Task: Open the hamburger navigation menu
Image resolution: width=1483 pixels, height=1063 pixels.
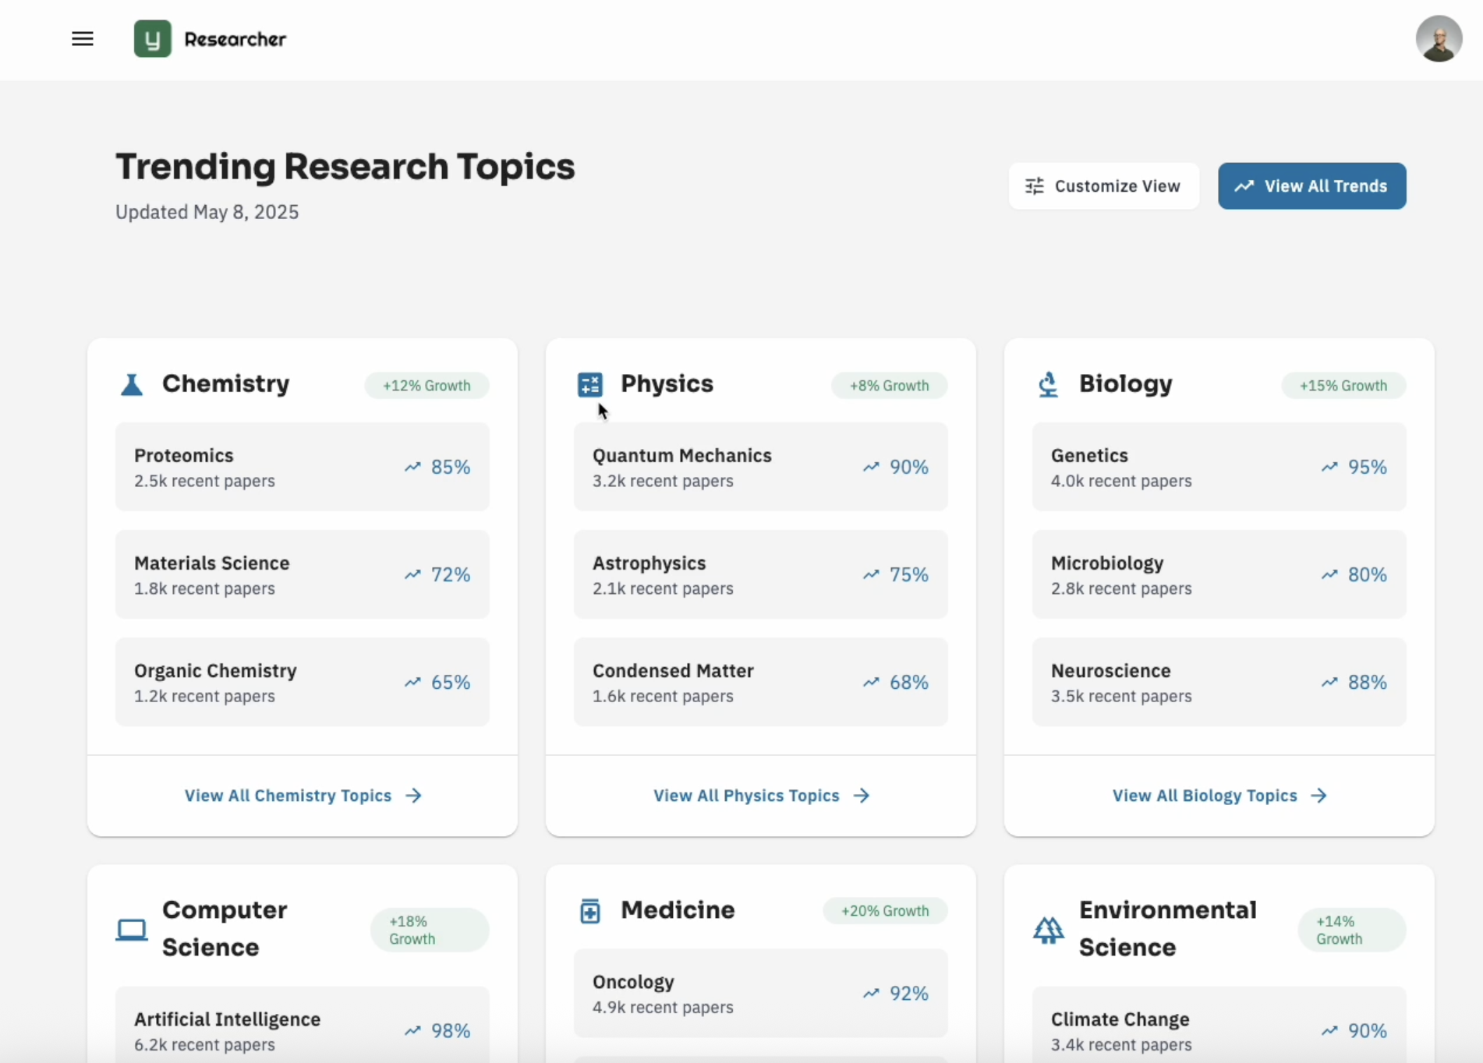Action: point(83,38)
